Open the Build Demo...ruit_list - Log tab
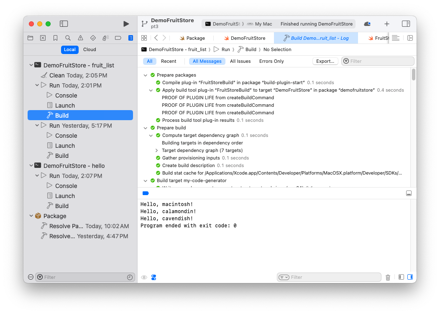The image size is (440, 314). [x=316, y=38]
